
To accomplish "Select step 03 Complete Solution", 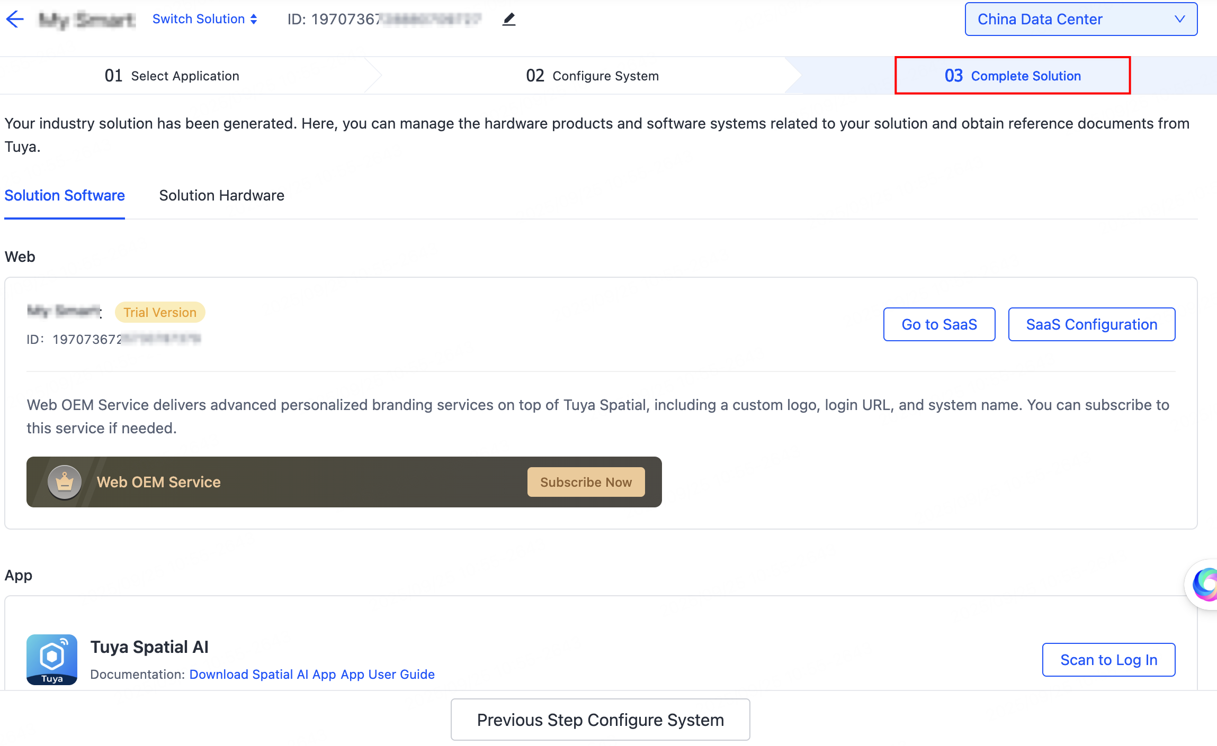I will tap(1012, 76).
